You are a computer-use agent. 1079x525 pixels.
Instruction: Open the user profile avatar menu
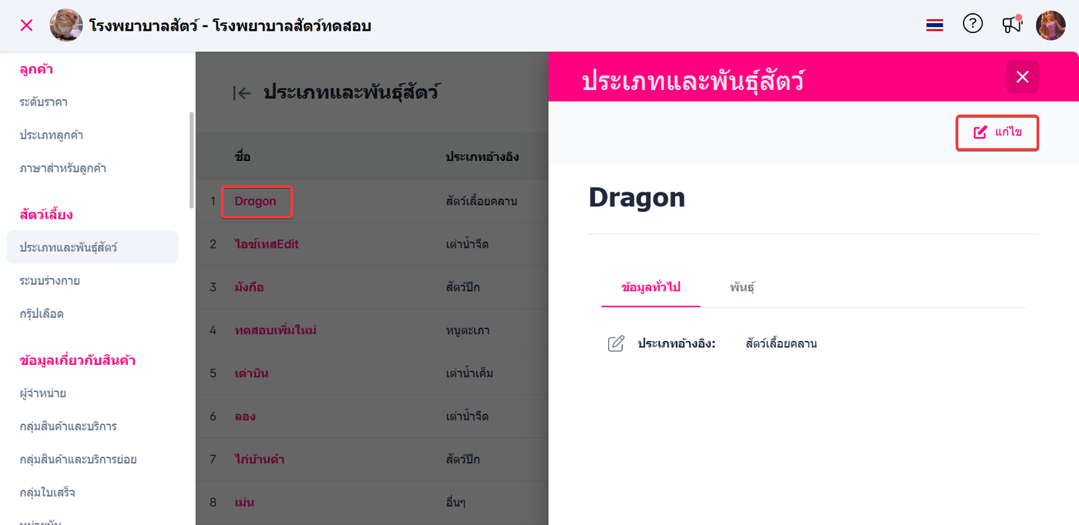1050,25
